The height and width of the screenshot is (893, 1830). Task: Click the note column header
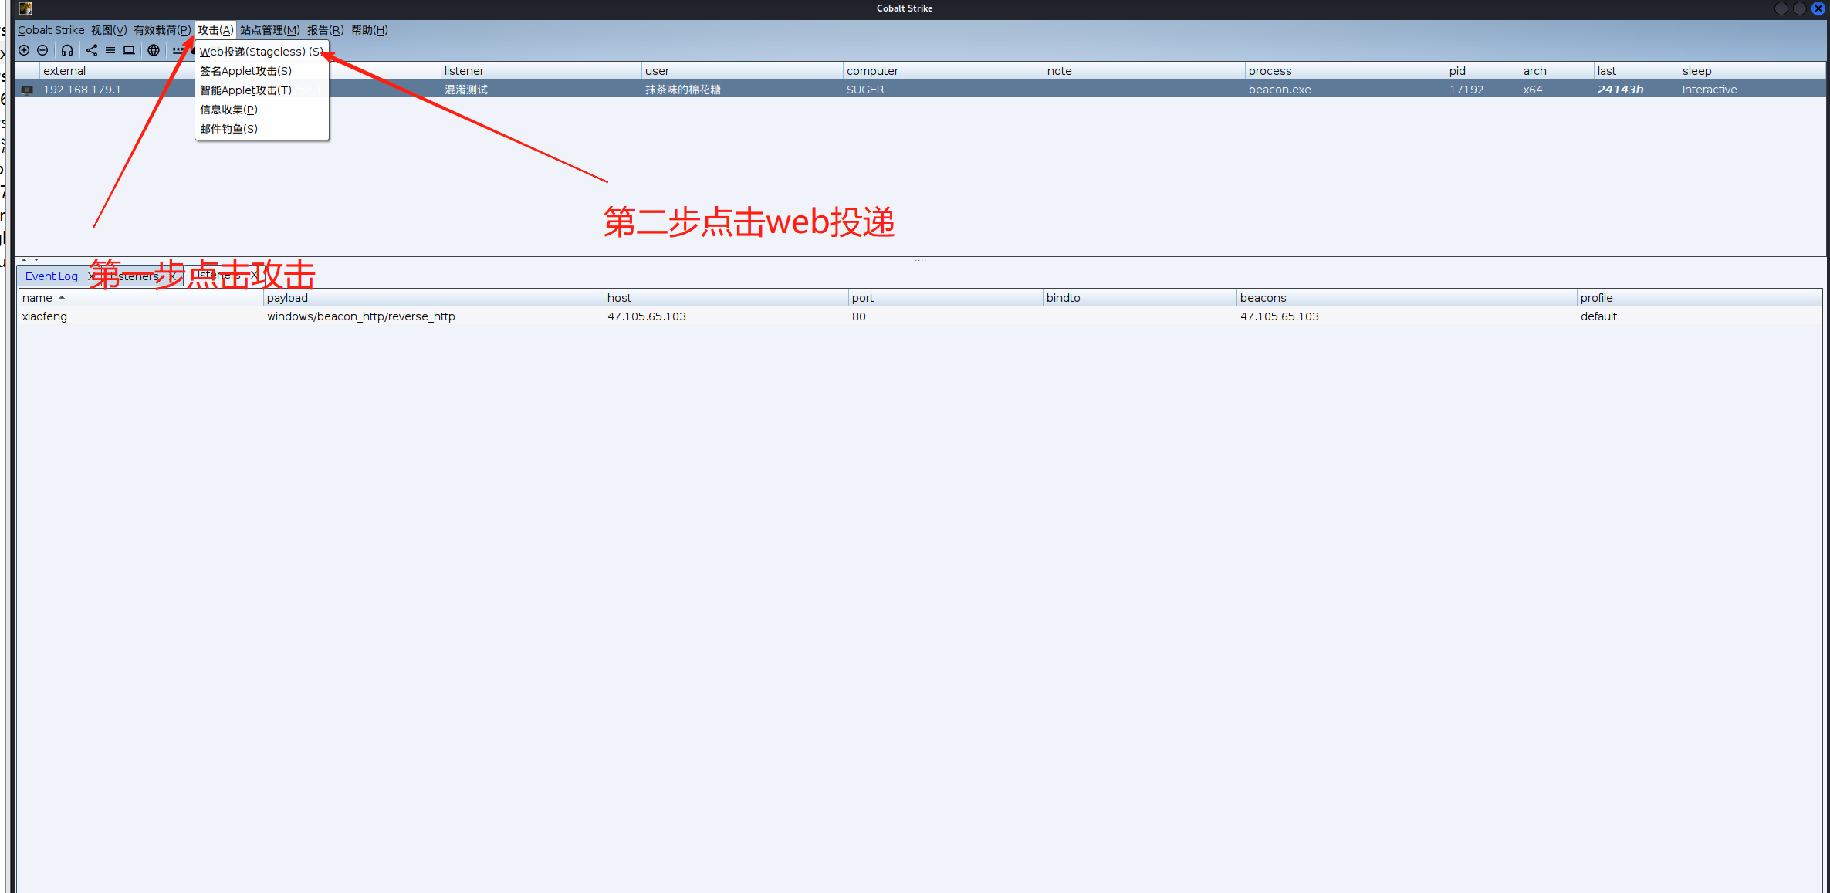(x=1144, y=71)
